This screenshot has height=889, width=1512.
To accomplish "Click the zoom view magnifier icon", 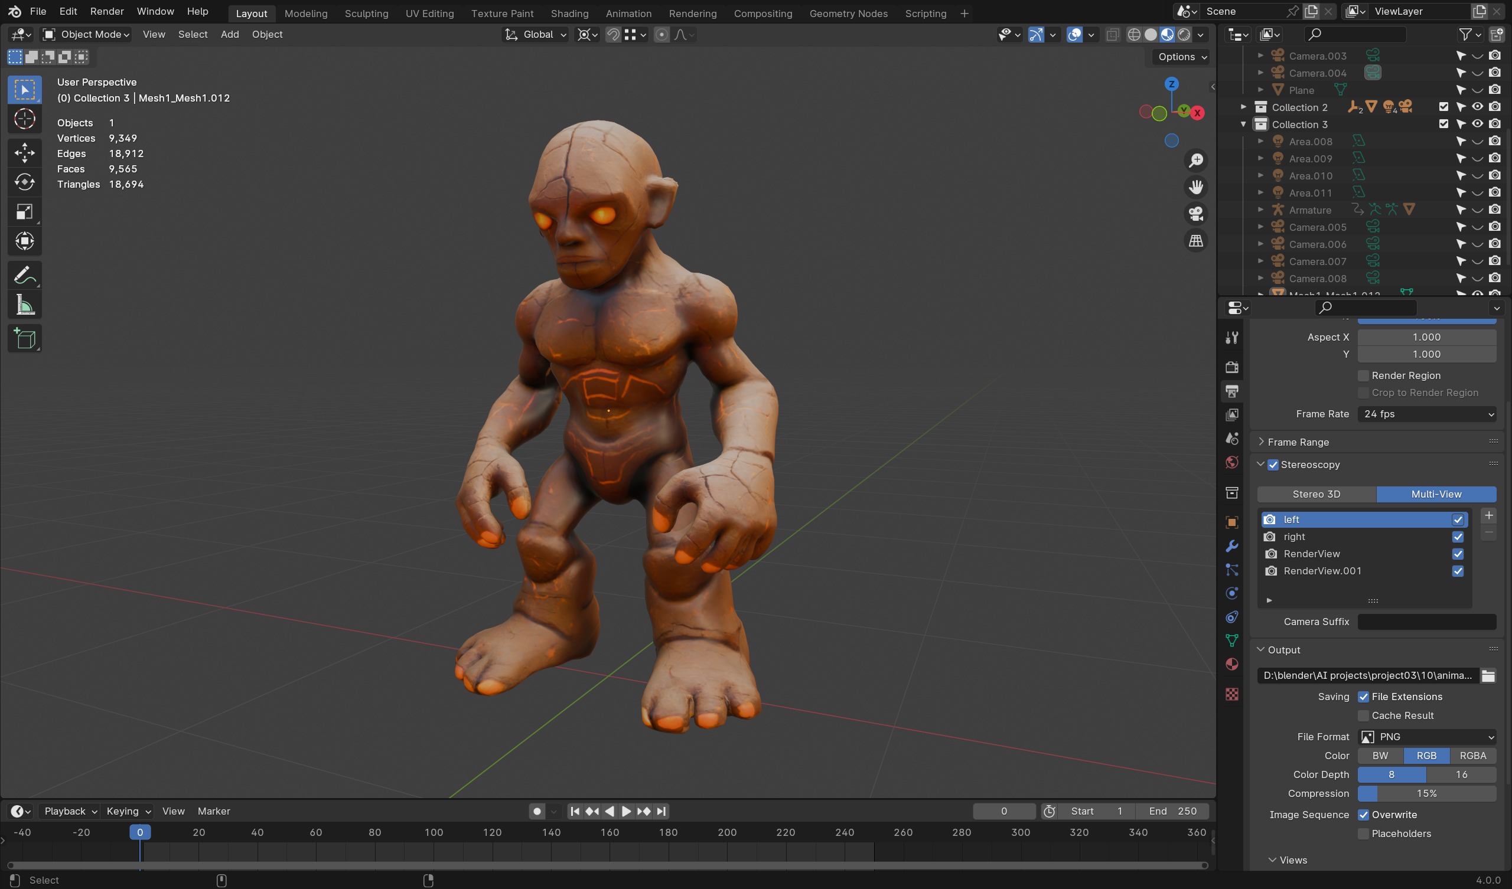I will 1196,160.
